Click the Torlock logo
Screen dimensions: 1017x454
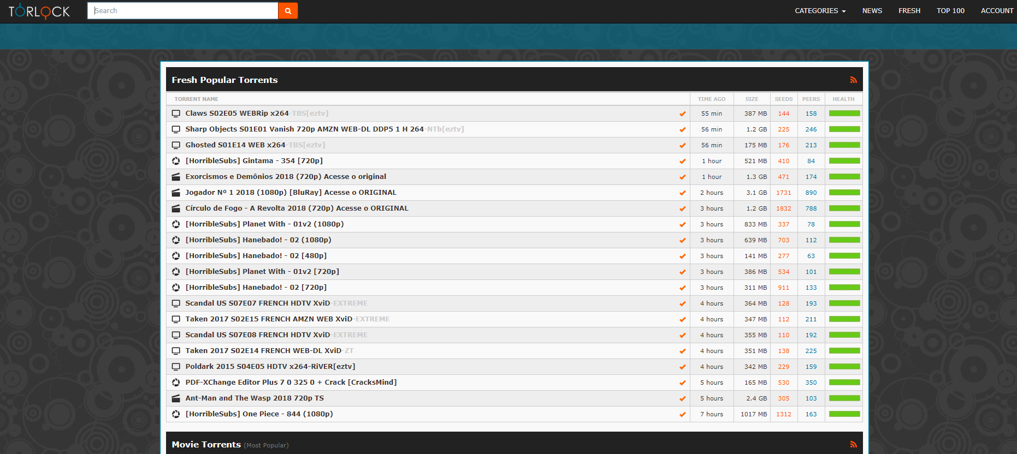[39, 11]
